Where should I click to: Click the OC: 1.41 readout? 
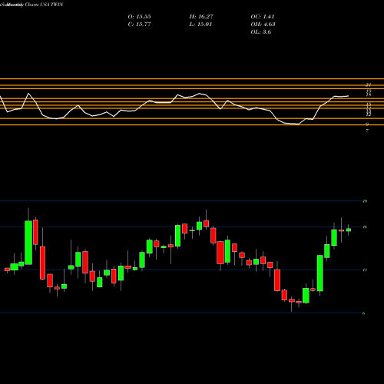click(x=263, y=17)
